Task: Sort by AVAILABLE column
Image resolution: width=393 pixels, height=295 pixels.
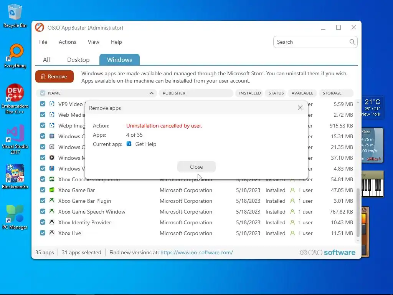Action: pos(302,93)
